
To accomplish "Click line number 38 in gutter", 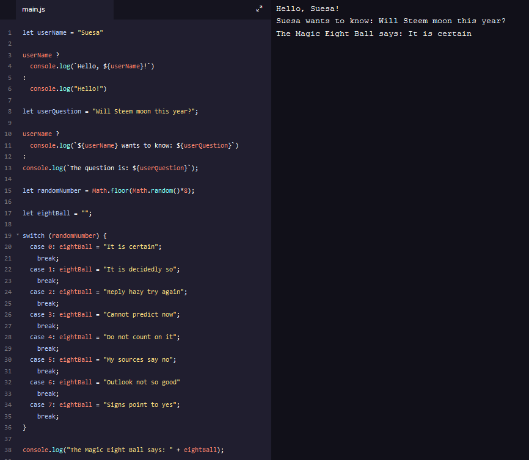I will 8,450.
